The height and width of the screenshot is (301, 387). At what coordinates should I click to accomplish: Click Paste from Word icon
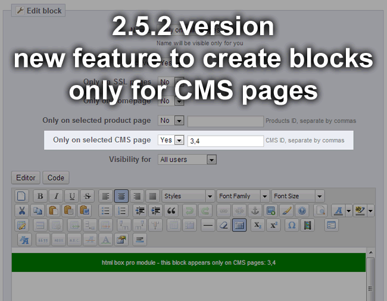(85, 211)
